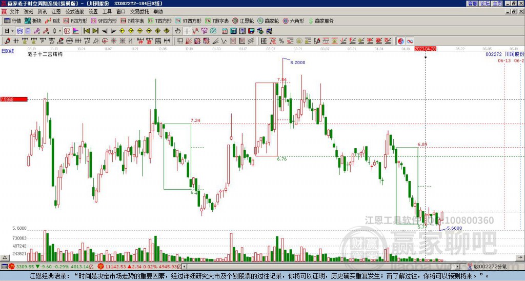Expand volume panel with triangle button
The image size is (525, 281).
(x=4, y=257)
